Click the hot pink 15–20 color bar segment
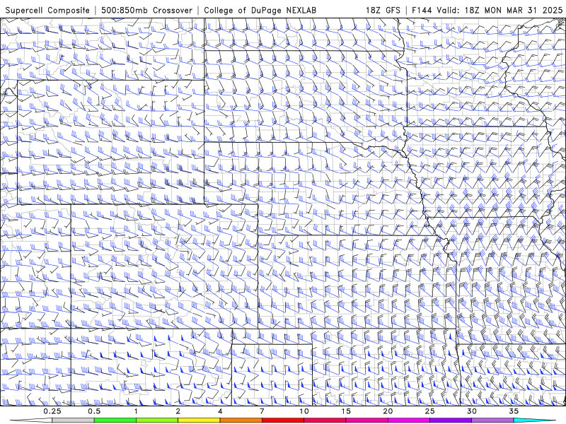 (x=366, y=420)
